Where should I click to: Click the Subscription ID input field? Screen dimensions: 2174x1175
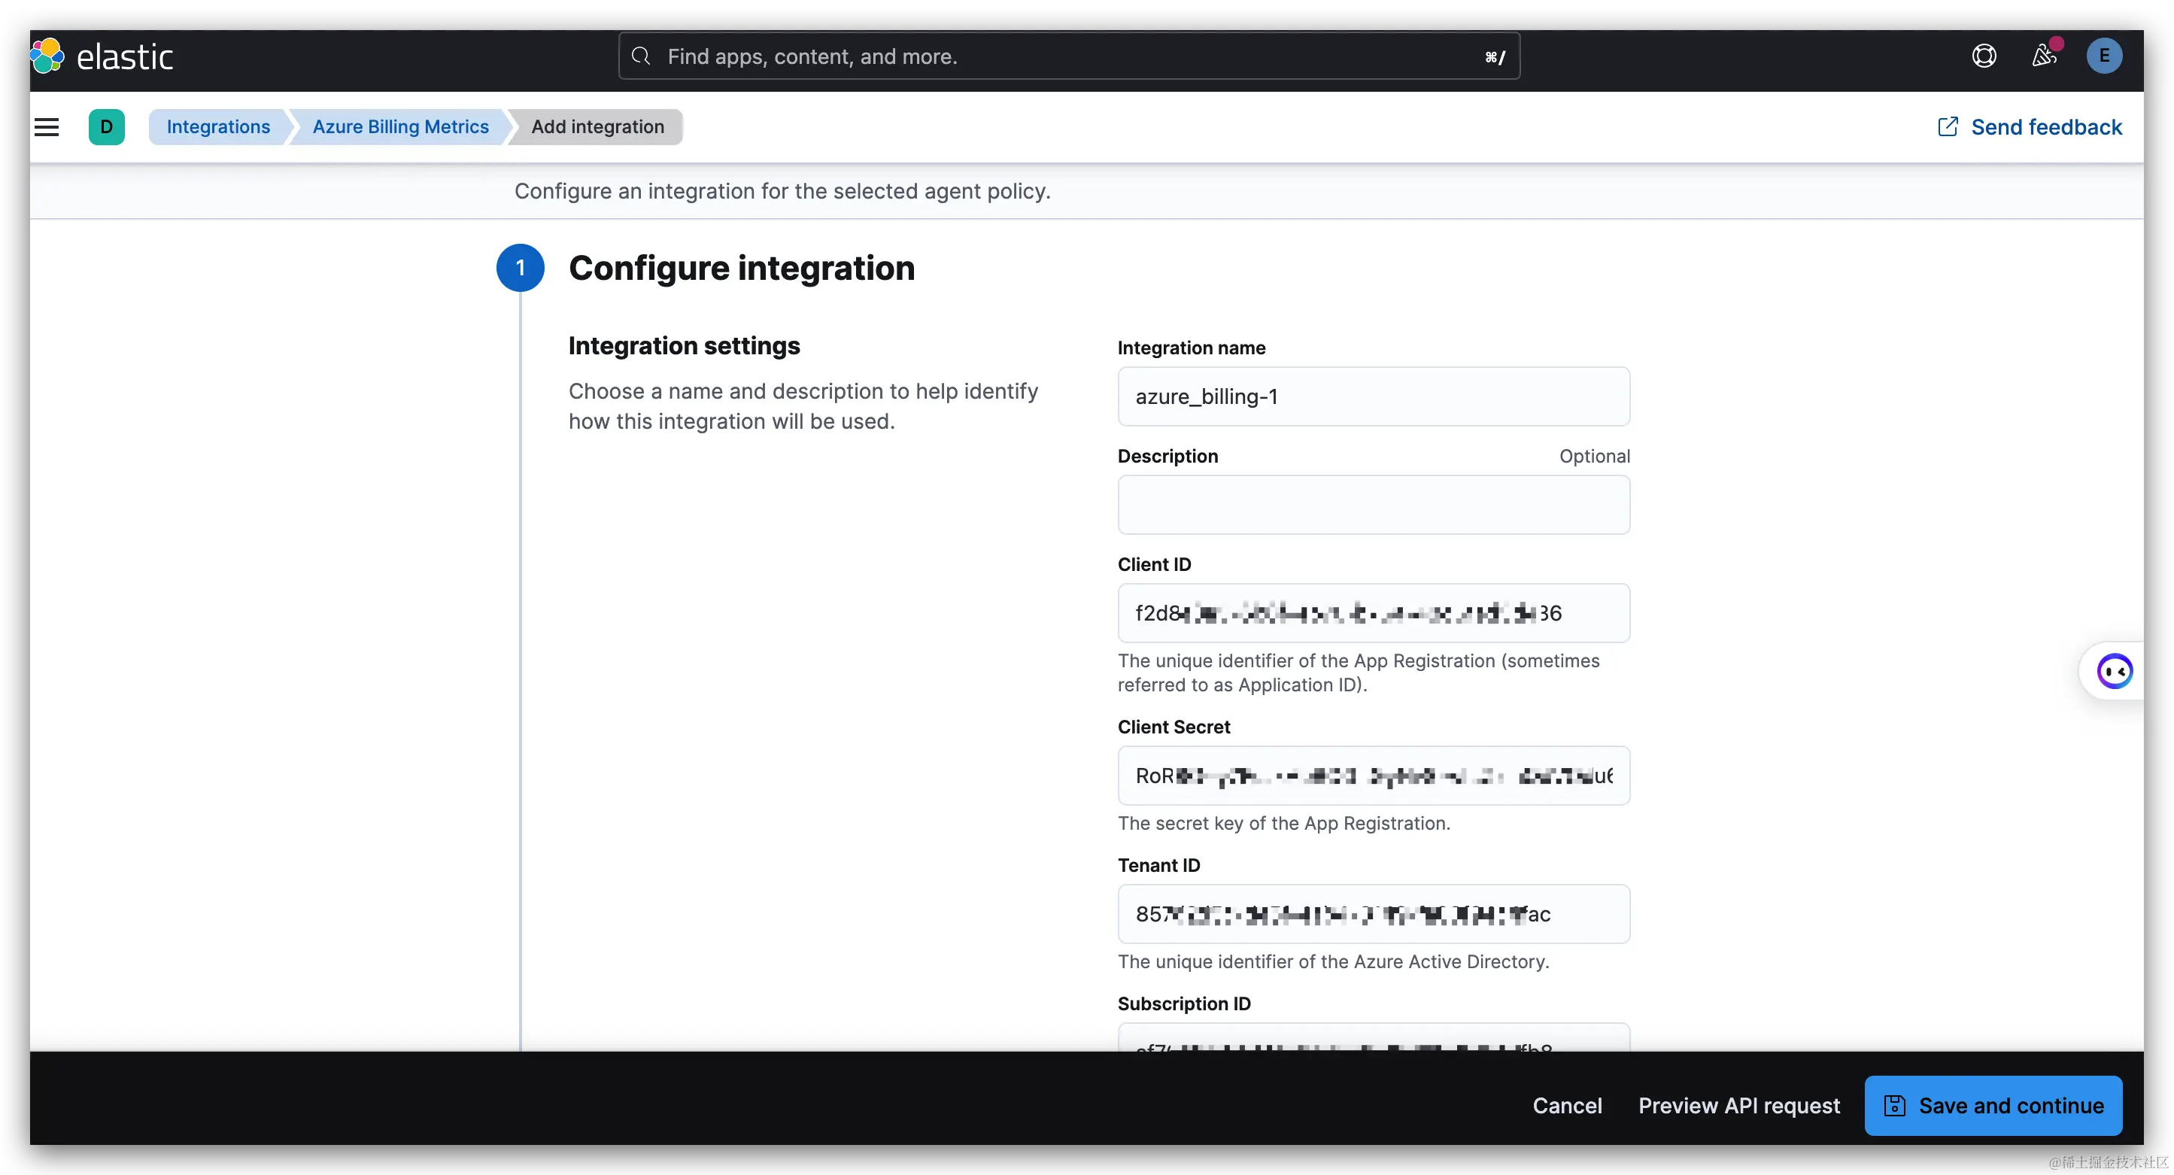coord(1374,1037)
